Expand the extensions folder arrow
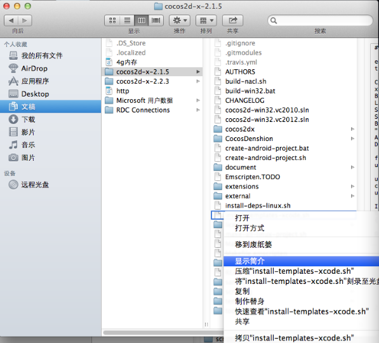Viewport: 379px width, 343px height. pos(352,187)
